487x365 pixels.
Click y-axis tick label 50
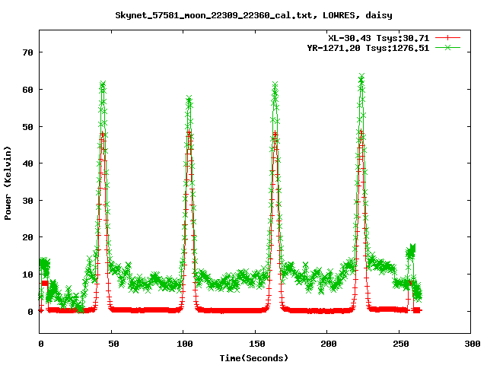coord(27,127)
